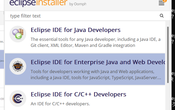Click the product list vertical scrollbar
This screenshot has height=110, width=175.
pyautogui.click(x=168, y=55)
